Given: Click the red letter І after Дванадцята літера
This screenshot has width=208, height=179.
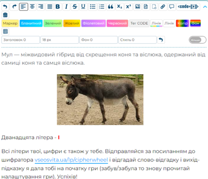Looking at the screenshot, I should click(59, 138).
